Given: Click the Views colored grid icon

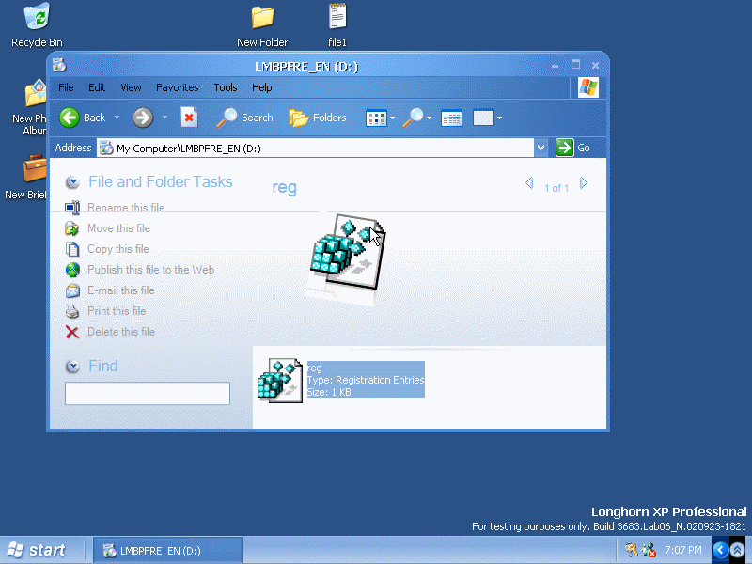Looking at the screenshot, I should pos(376,118).
